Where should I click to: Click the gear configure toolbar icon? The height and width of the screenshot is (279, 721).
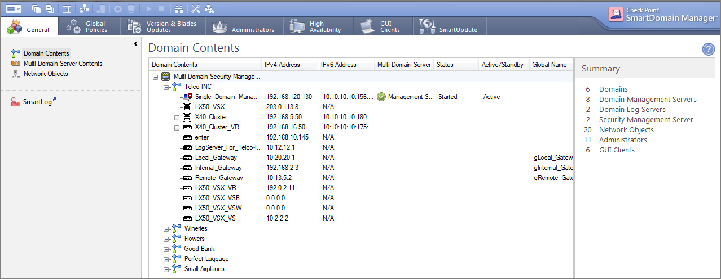[118, 9]
